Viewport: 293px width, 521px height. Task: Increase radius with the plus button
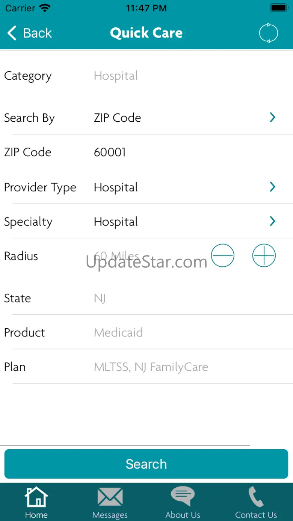click(x=264, y=256)
